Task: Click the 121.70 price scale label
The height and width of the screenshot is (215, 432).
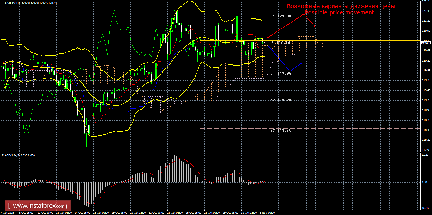Action: coord(425,1)
